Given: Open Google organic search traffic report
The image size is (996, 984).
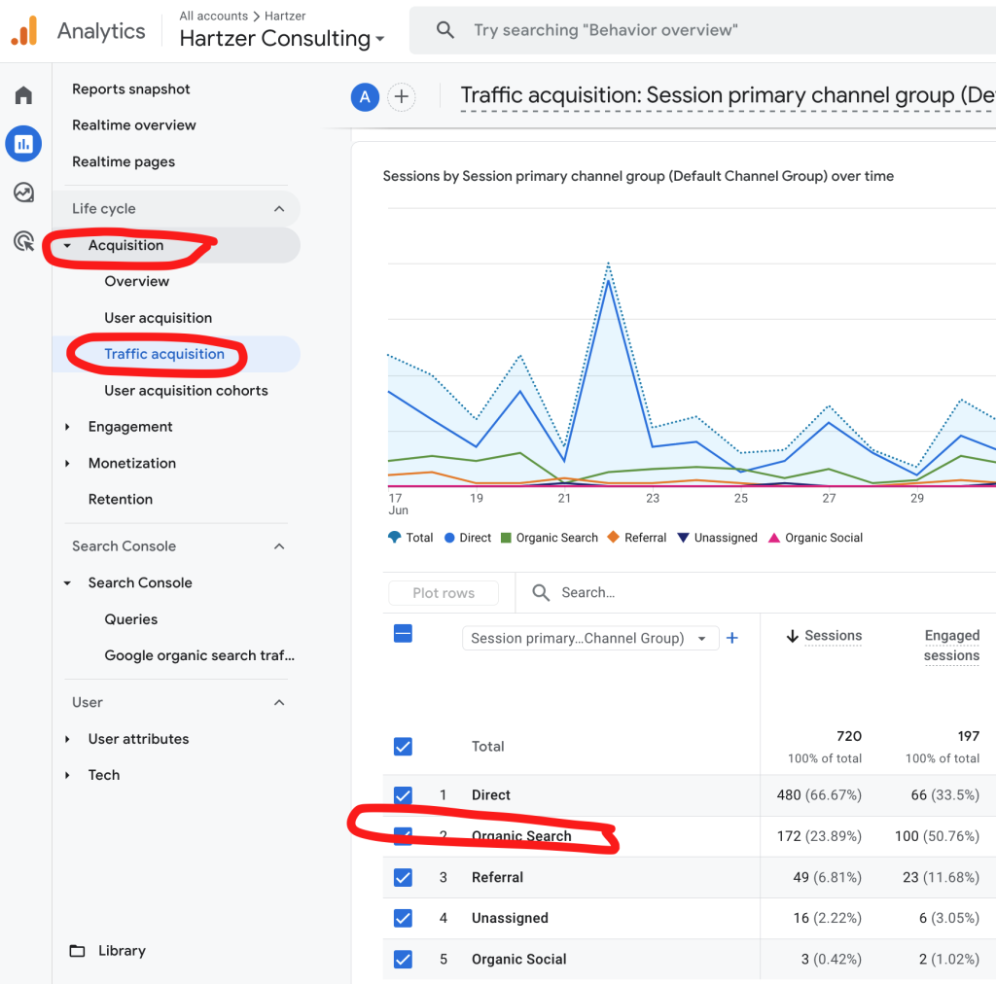Looking at the screenshot, I should [x=199, y=655].
